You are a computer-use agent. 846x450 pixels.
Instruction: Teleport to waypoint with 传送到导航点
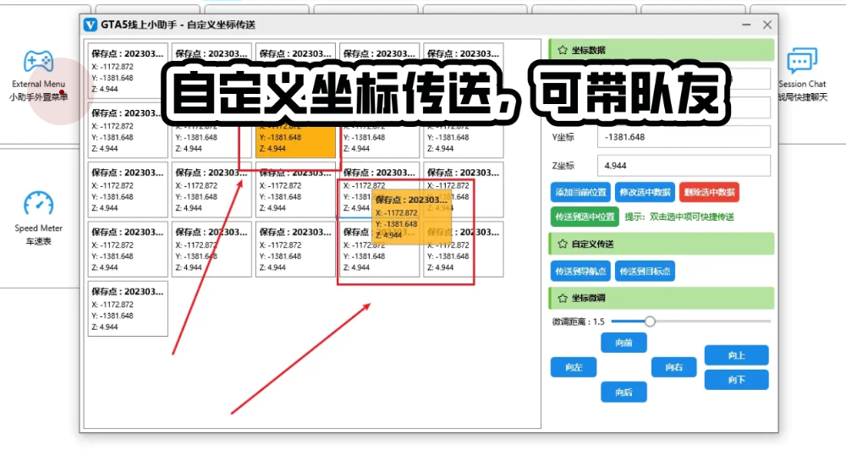(580, 271)
